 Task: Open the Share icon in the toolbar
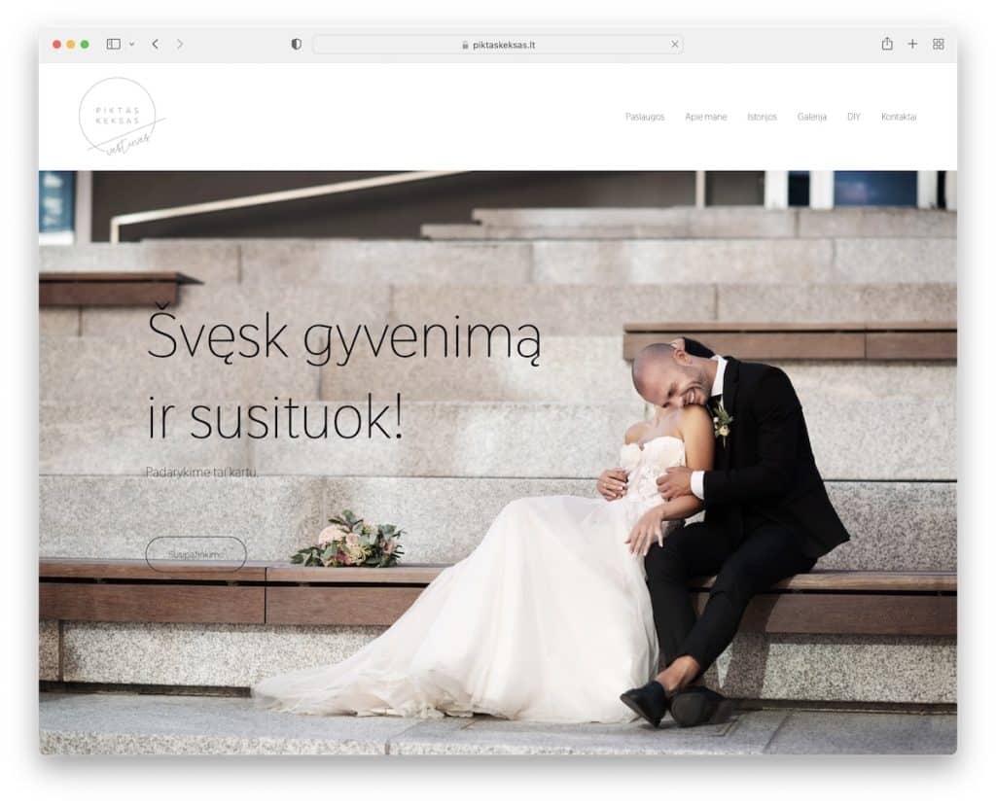(x=887, y=44)
